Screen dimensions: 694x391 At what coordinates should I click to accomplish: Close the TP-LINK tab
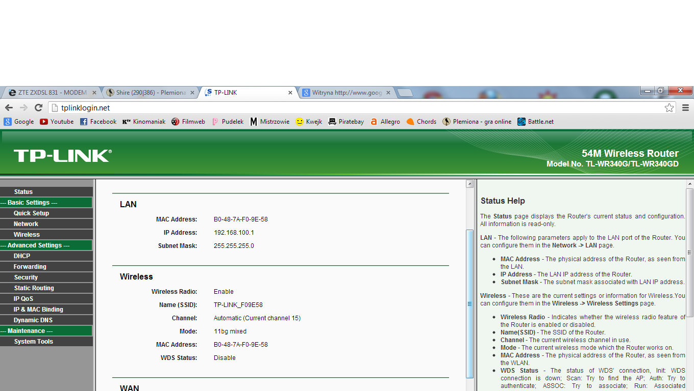coord(290,93)
